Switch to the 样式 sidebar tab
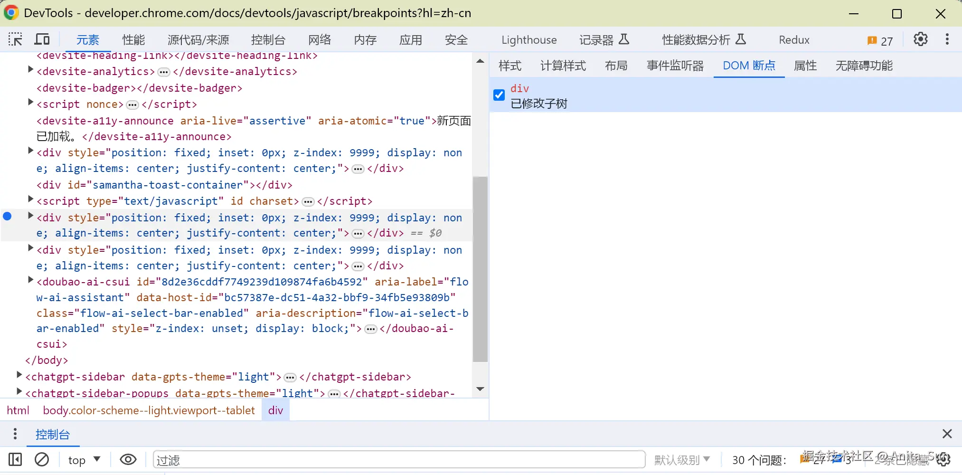 (510, 66)
